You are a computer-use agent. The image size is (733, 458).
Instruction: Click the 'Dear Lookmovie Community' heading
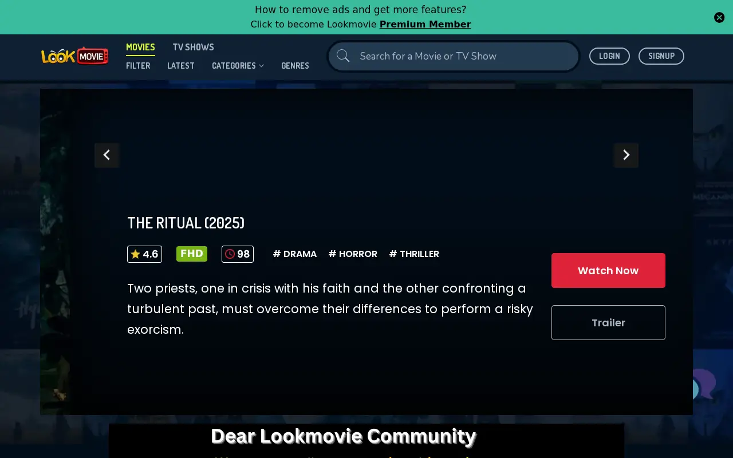click(x=344, y=436)
